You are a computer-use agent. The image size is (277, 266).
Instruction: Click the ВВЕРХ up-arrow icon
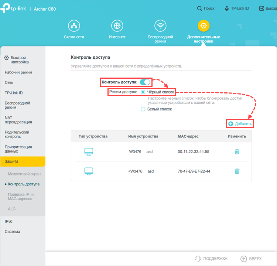[244, 259]
